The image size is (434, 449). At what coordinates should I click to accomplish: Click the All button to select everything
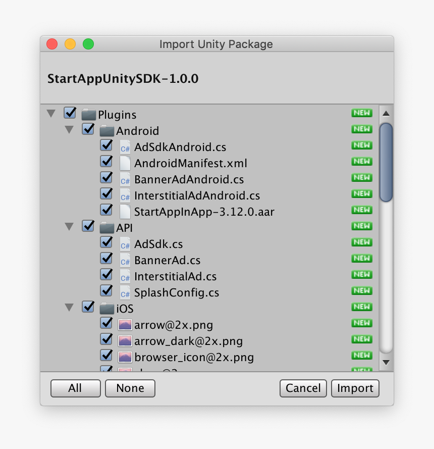pos(76,388)
